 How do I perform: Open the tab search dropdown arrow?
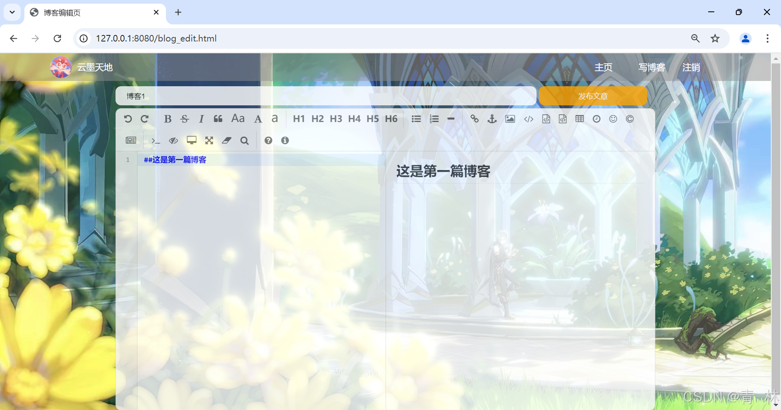point(12,12)
